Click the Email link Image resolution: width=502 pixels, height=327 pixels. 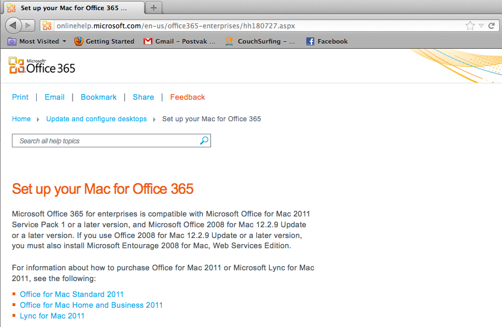(55, 97)
